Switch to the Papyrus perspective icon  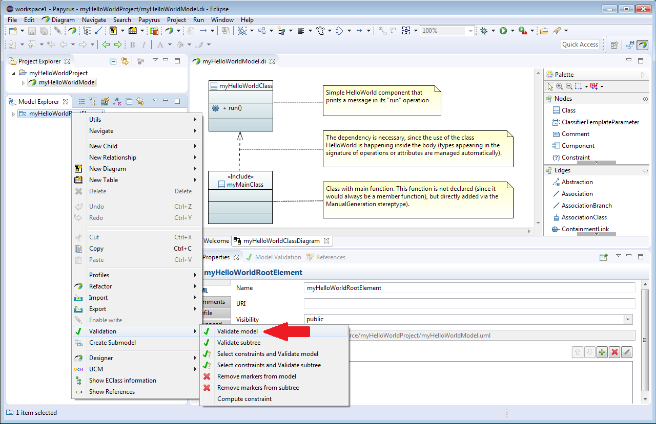pos(642,45)
